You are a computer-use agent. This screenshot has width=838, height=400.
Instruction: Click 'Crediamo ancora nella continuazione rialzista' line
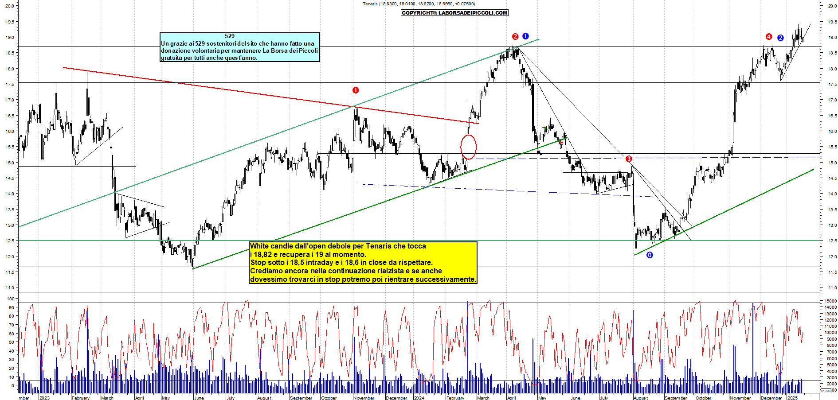pos(346,271)
